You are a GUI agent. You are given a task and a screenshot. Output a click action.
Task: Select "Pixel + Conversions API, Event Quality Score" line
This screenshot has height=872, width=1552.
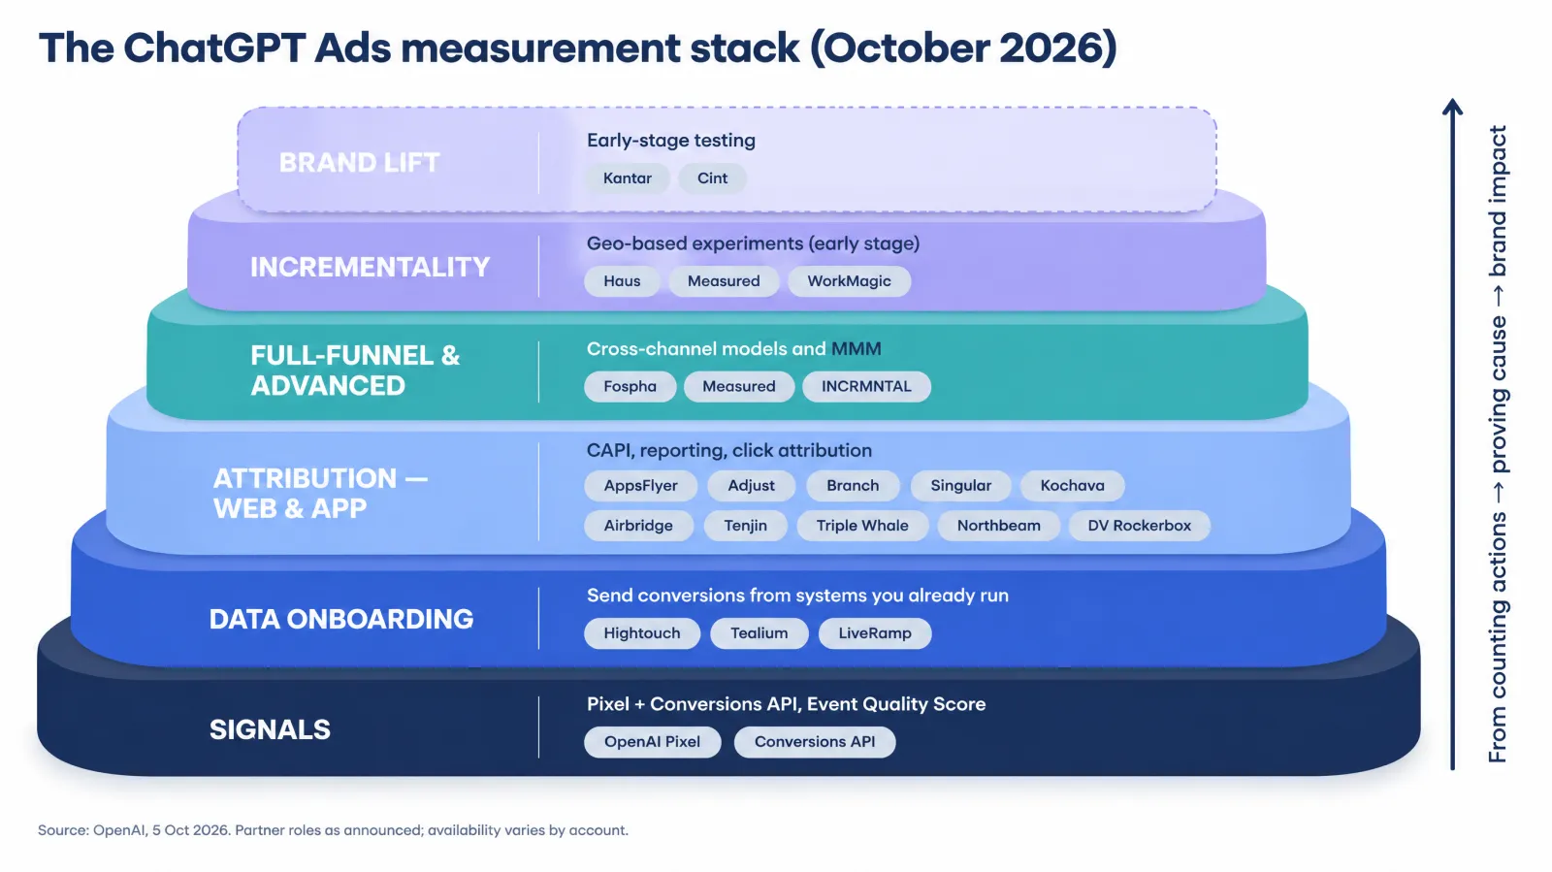point(786,704)
